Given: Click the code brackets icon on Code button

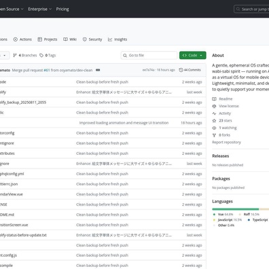Looking at the screenshot, I should tap(185, 55).
